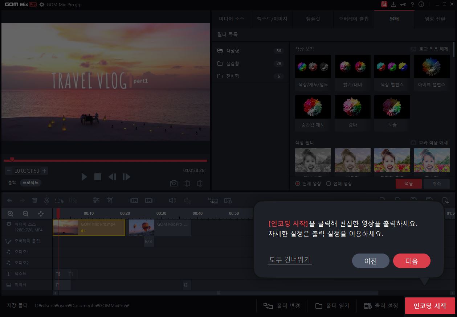Open the 색상형 filter folder
The image size is (457, 317).
pos(250,51)
